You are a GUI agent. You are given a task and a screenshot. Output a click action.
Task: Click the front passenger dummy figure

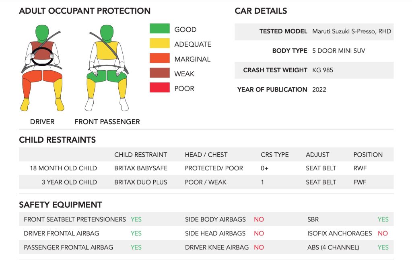click(x=107, y=68)
